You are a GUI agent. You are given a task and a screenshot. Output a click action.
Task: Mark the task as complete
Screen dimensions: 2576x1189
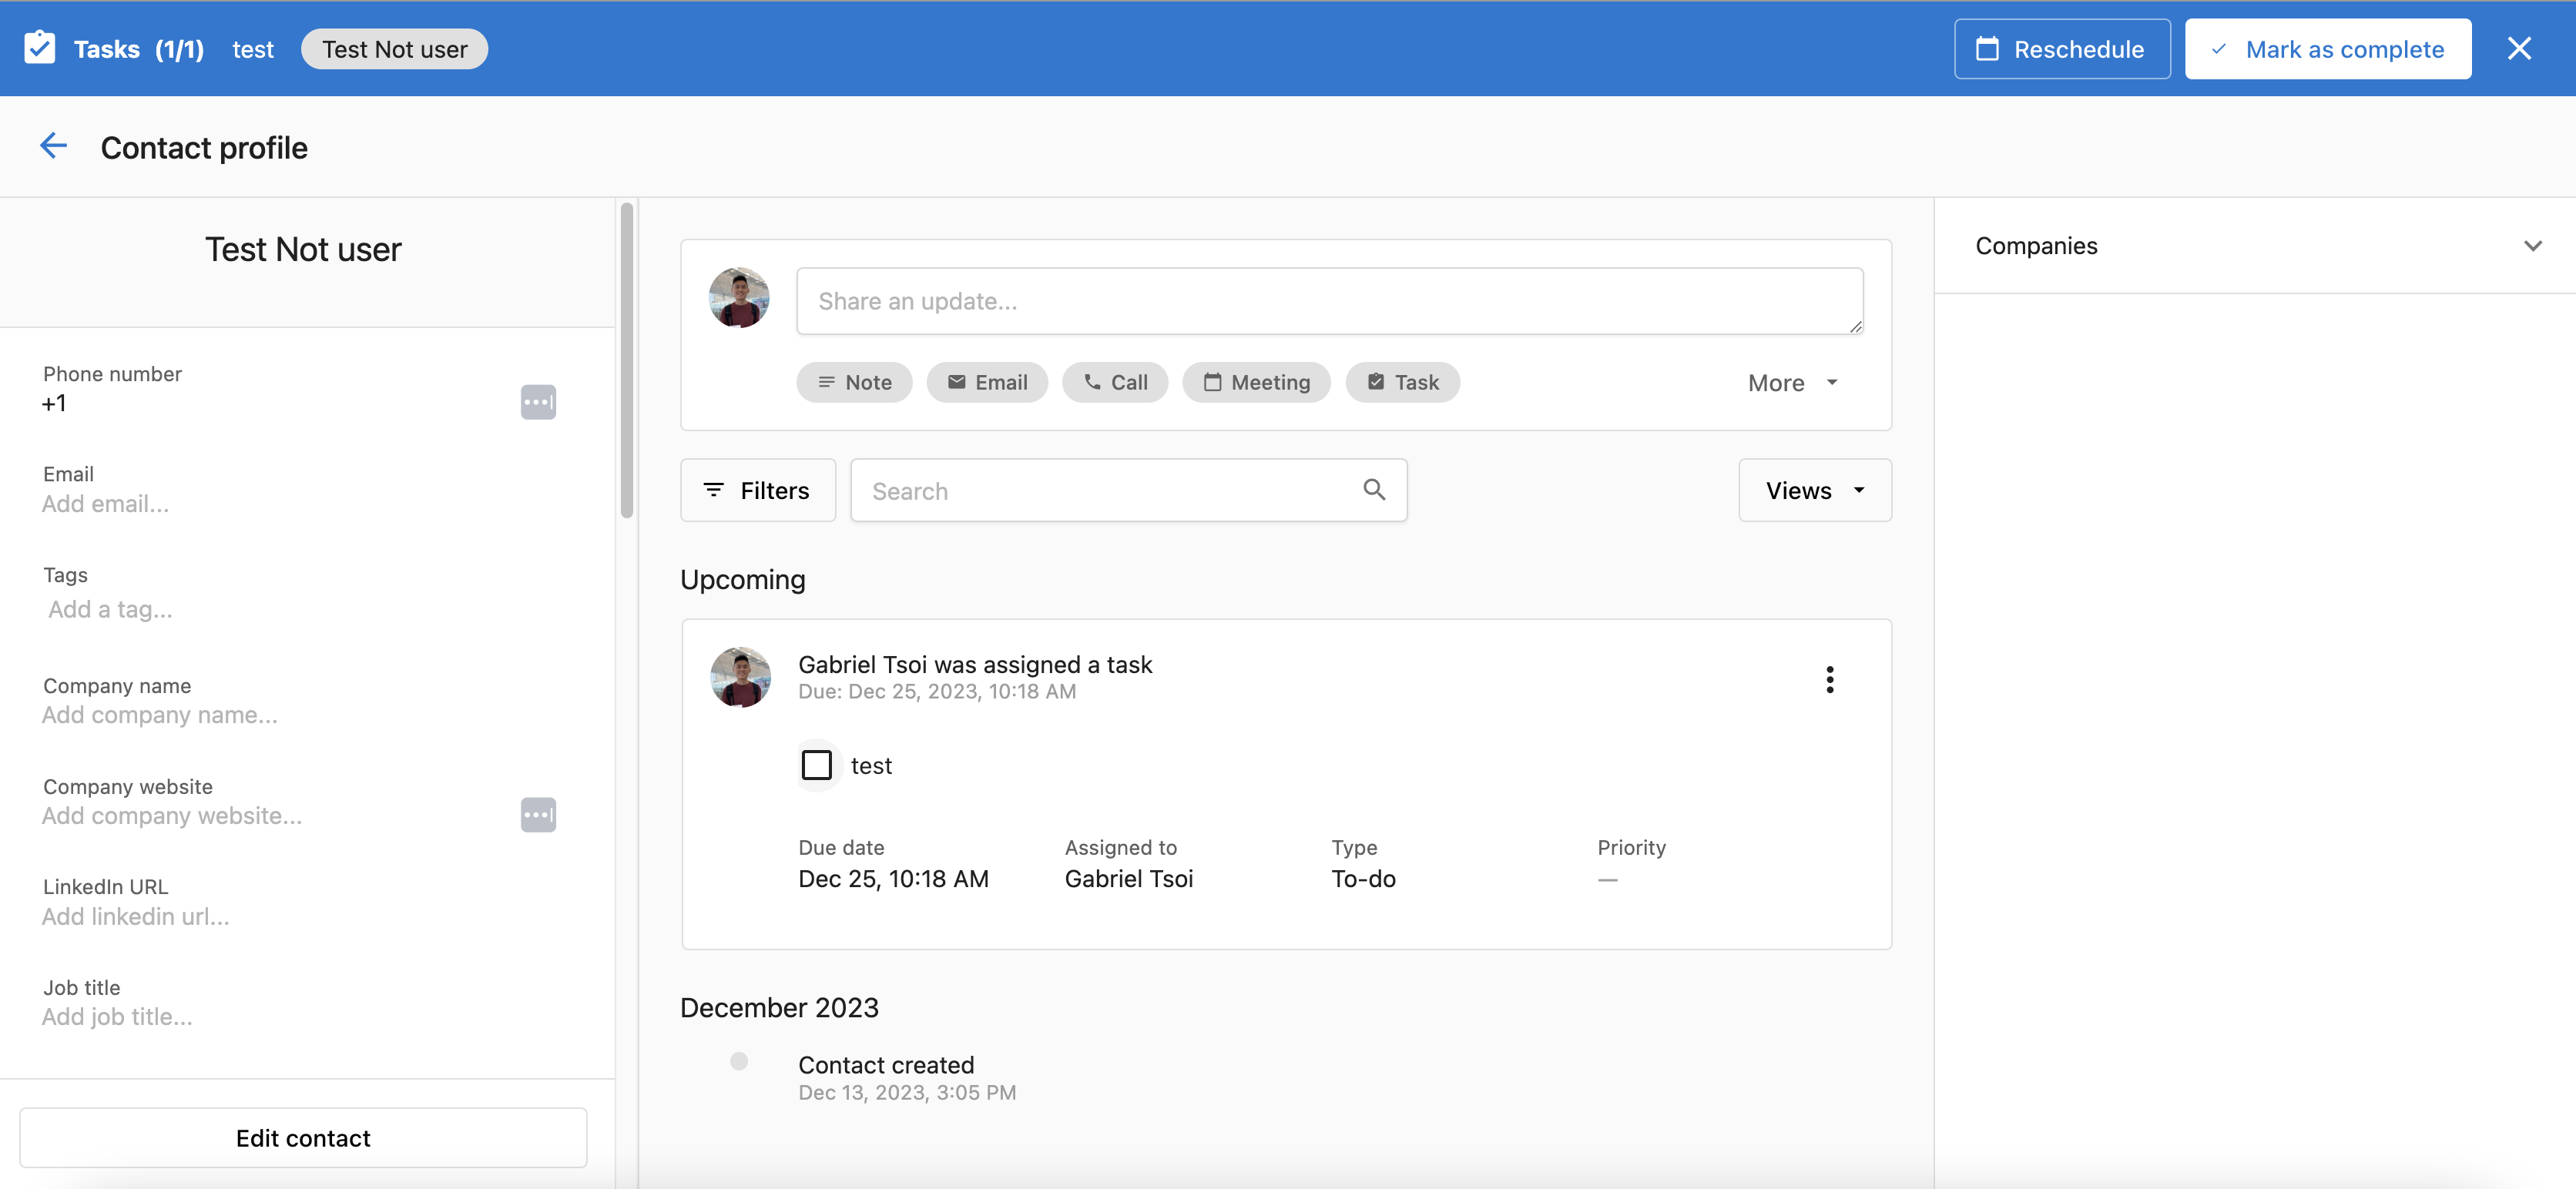click(x=2327, y=48)
